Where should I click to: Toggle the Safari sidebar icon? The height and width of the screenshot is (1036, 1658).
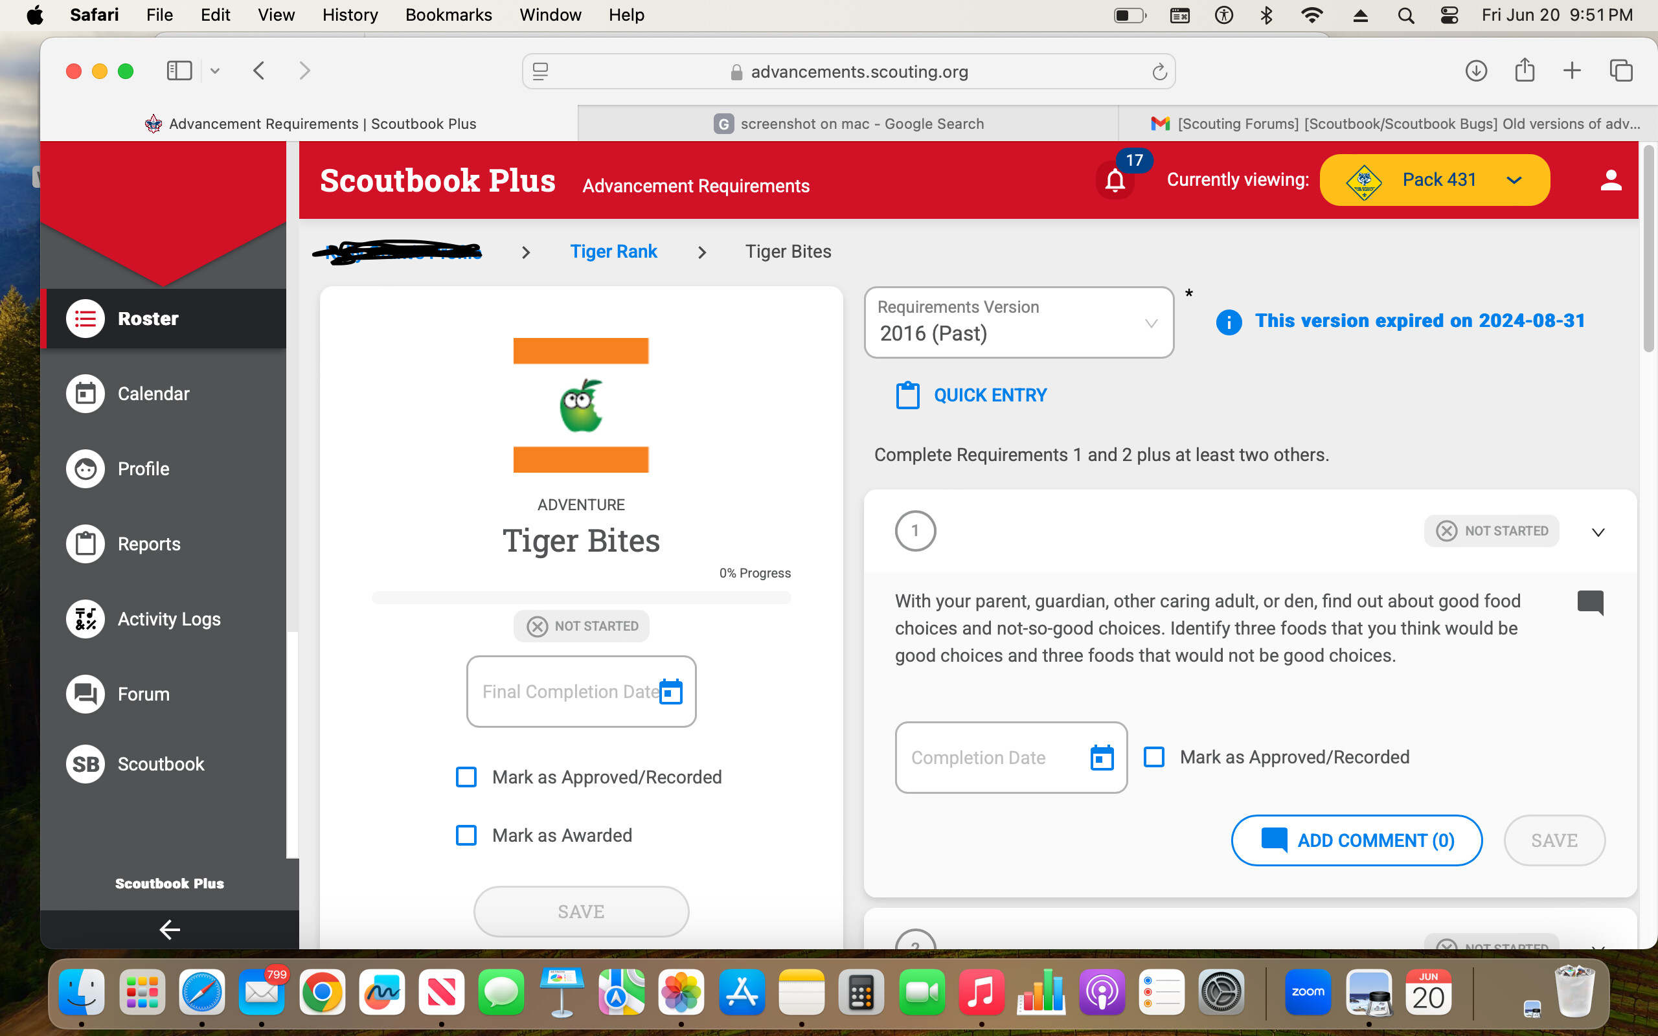click(179, 71)
